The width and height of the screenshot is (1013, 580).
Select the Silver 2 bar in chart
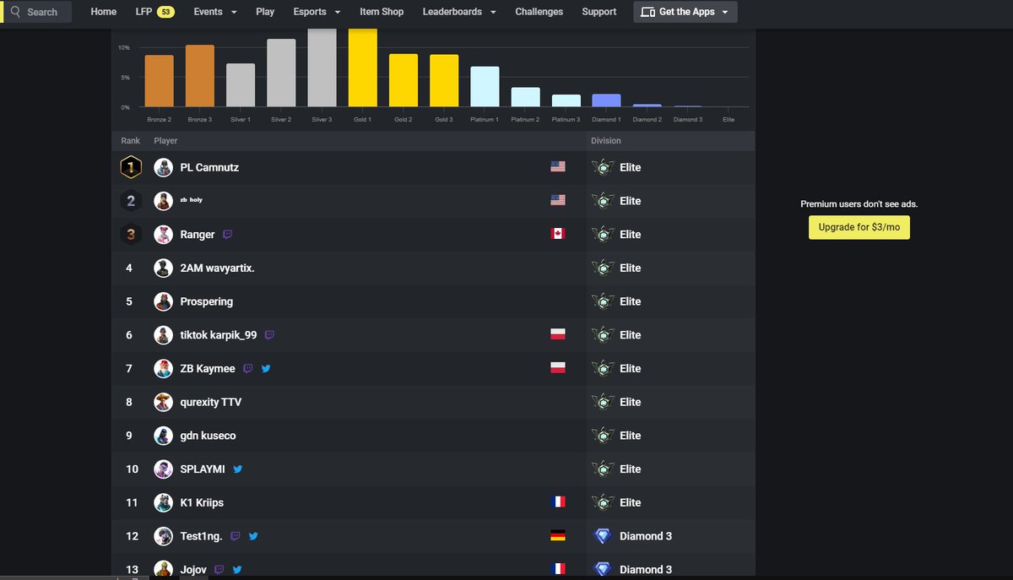pos(281,73)
